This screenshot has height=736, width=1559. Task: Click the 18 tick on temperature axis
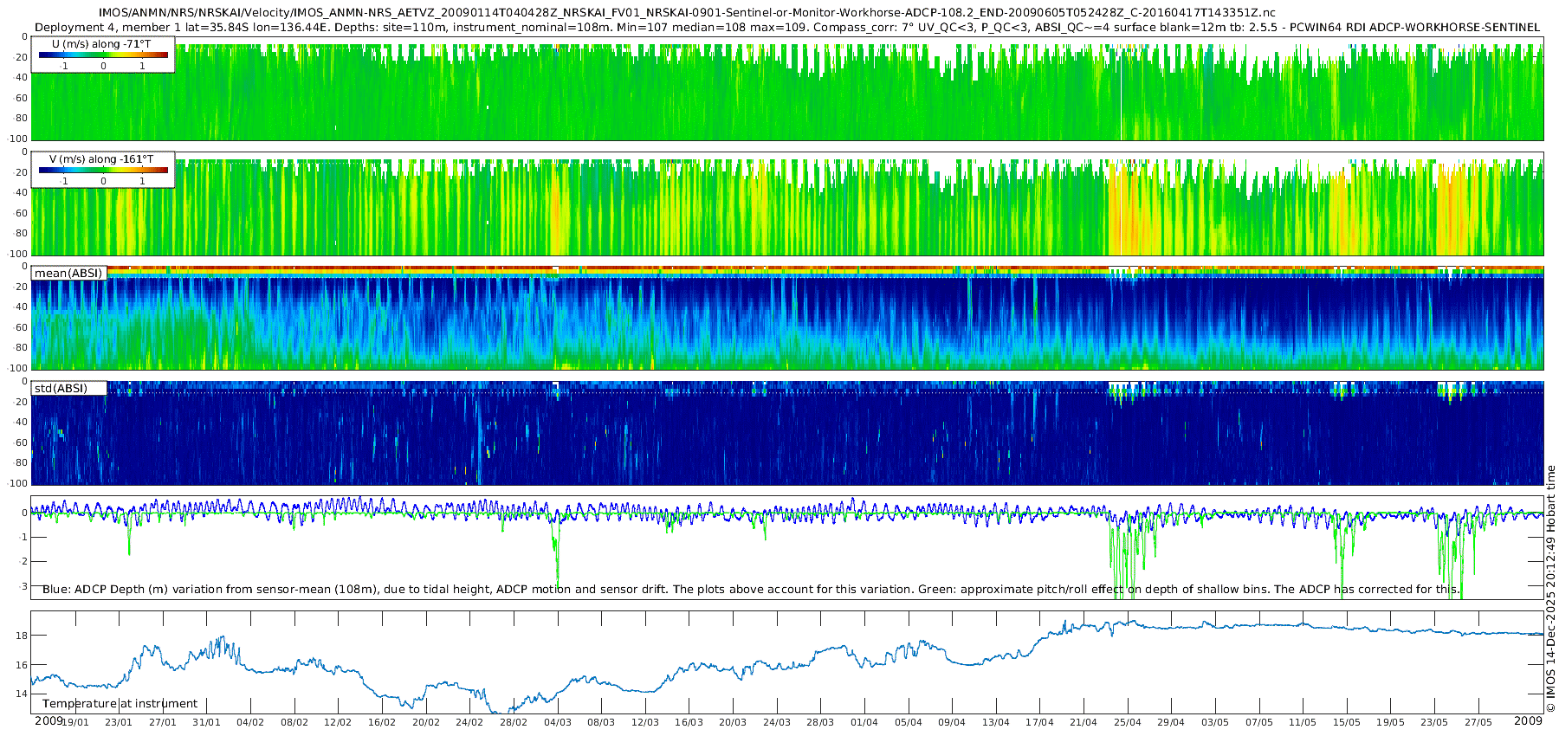coord(22,636)
